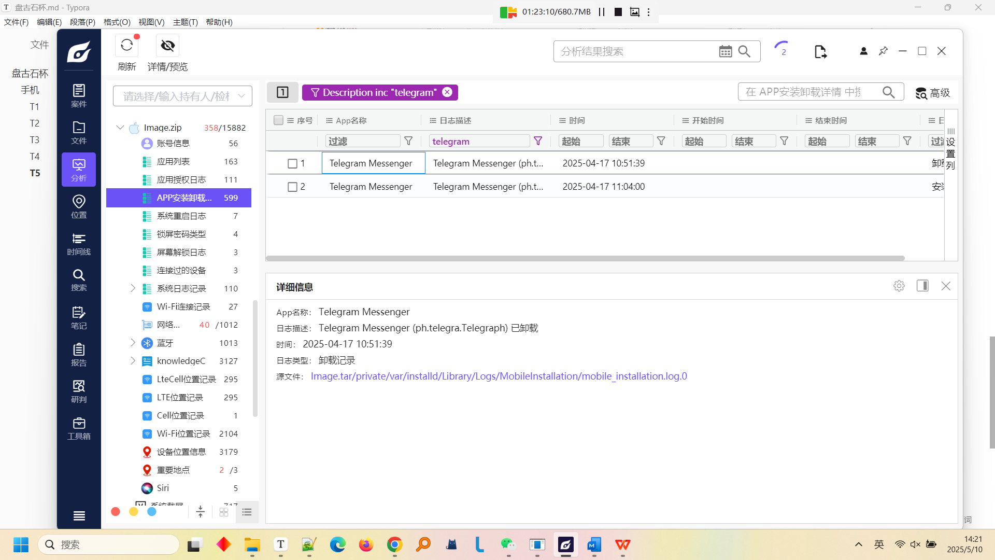This screenshot has width=995, height=560.
Task: Select 应用列表 in the tree
Action: point(179,161)
